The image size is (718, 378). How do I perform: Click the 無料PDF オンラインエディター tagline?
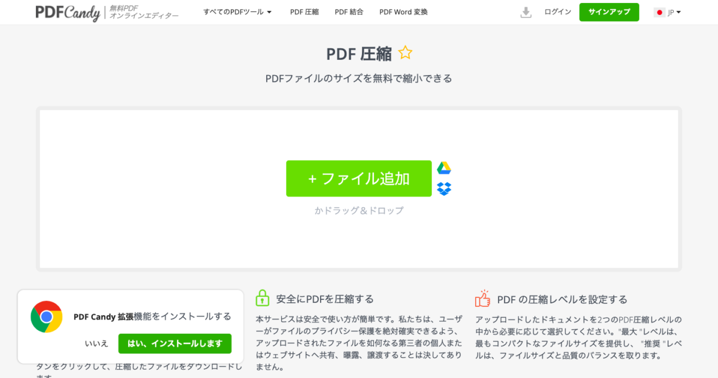[x=144, y=12]
